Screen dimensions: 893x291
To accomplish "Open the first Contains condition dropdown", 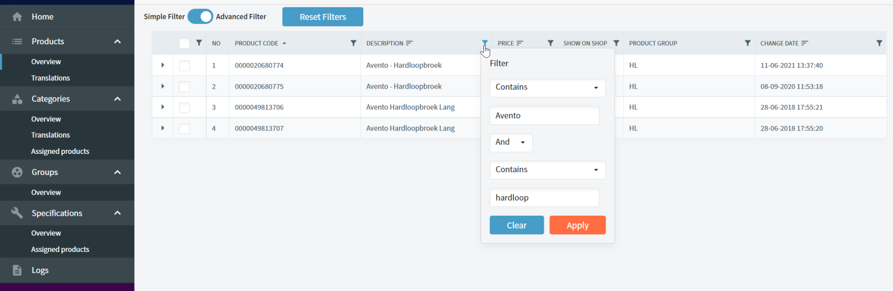I will click(547, 88).
